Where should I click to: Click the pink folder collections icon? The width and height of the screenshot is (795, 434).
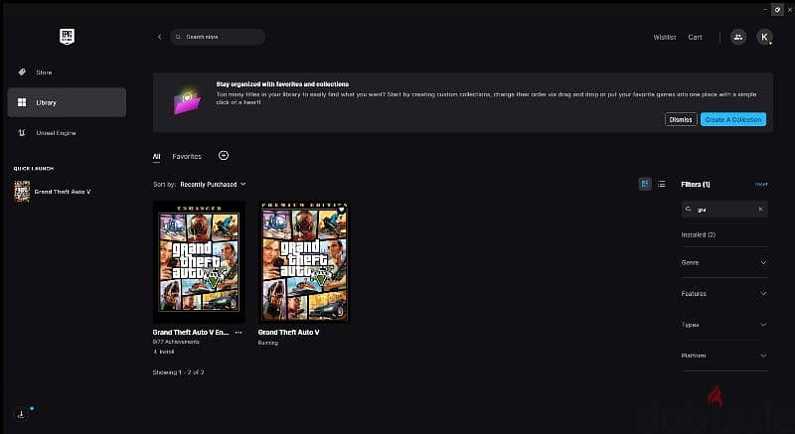(x=187, y=101)
